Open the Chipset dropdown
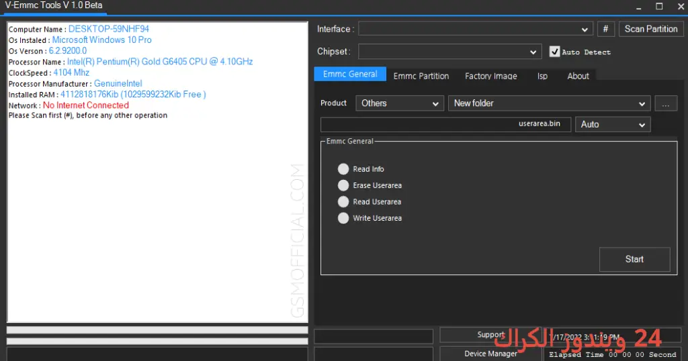Image resolution: width=688 pixels, height=361 pixels. click(449, 52)
